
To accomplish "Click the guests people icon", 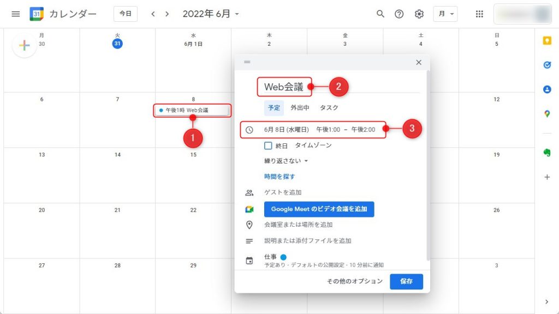I will [249, 192].
